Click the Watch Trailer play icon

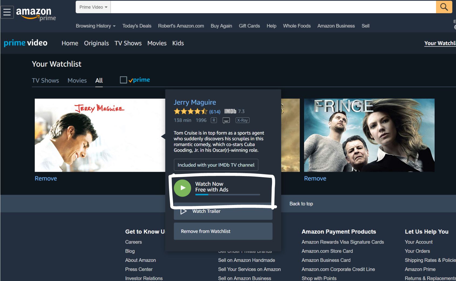tap(184, 211)
